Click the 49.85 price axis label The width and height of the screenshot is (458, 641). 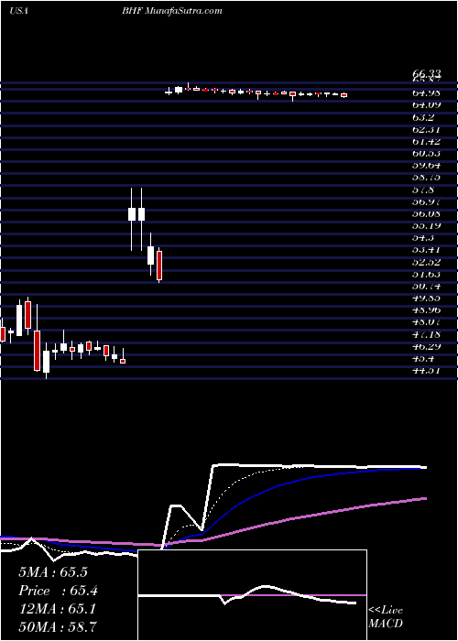click(427, 299)
